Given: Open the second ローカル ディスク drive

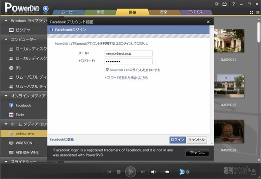Looking at the screenshot, I should point(23,58).
